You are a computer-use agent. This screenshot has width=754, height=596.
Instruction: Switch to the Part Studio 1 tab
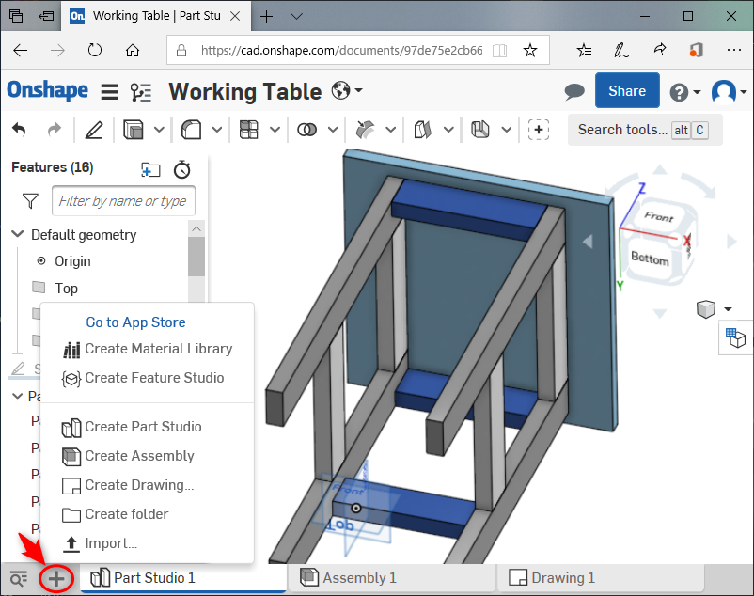(182, 578)
